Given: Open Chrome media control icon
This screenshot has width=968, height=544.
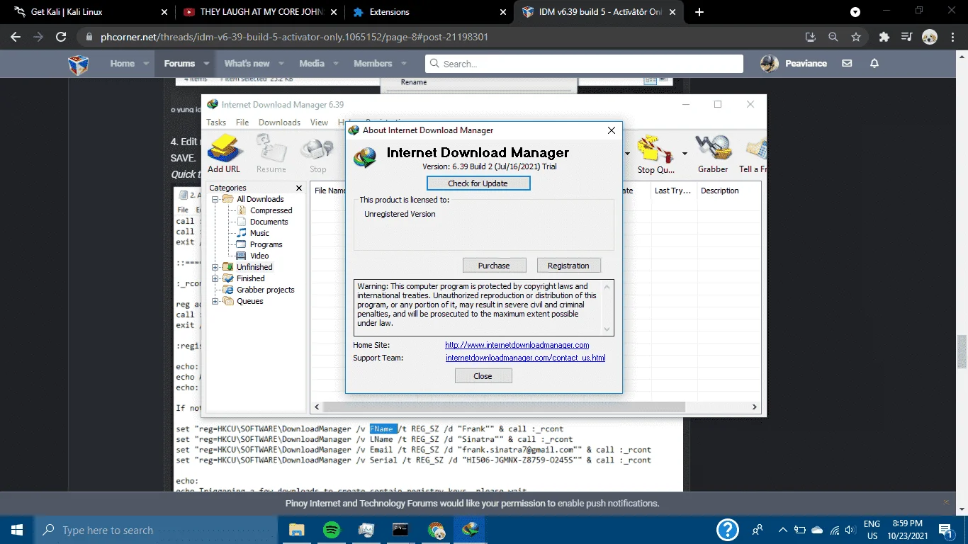Looking at the screenshot, I should 906,37.
